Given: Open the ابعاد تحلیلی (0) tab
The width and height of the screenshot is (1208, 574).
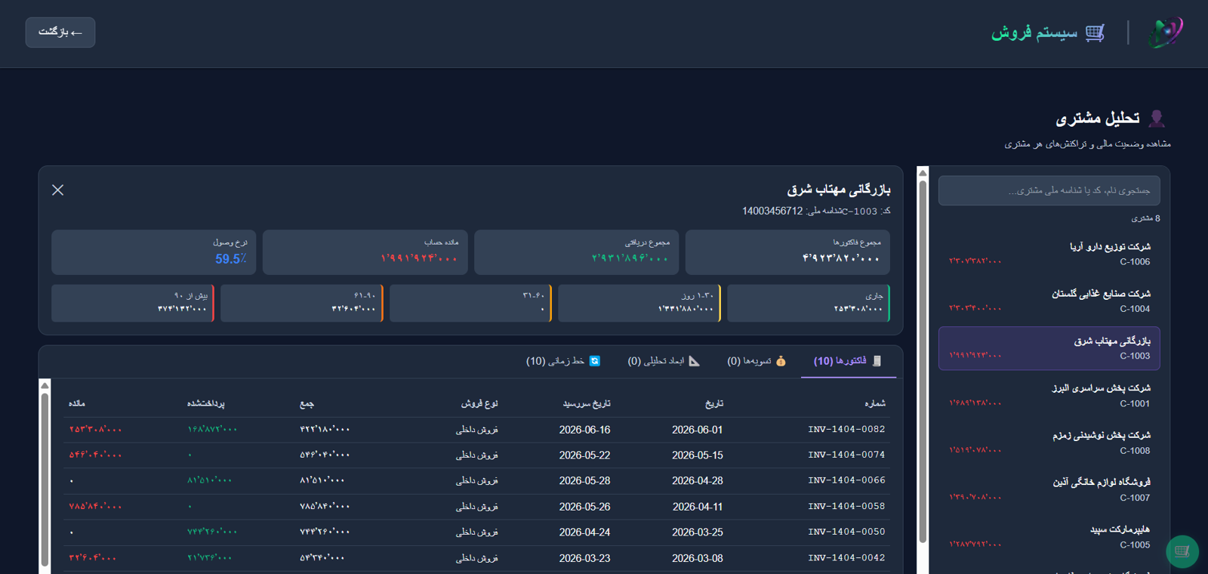Looking at the screenshot, I should tap(664, 361).
